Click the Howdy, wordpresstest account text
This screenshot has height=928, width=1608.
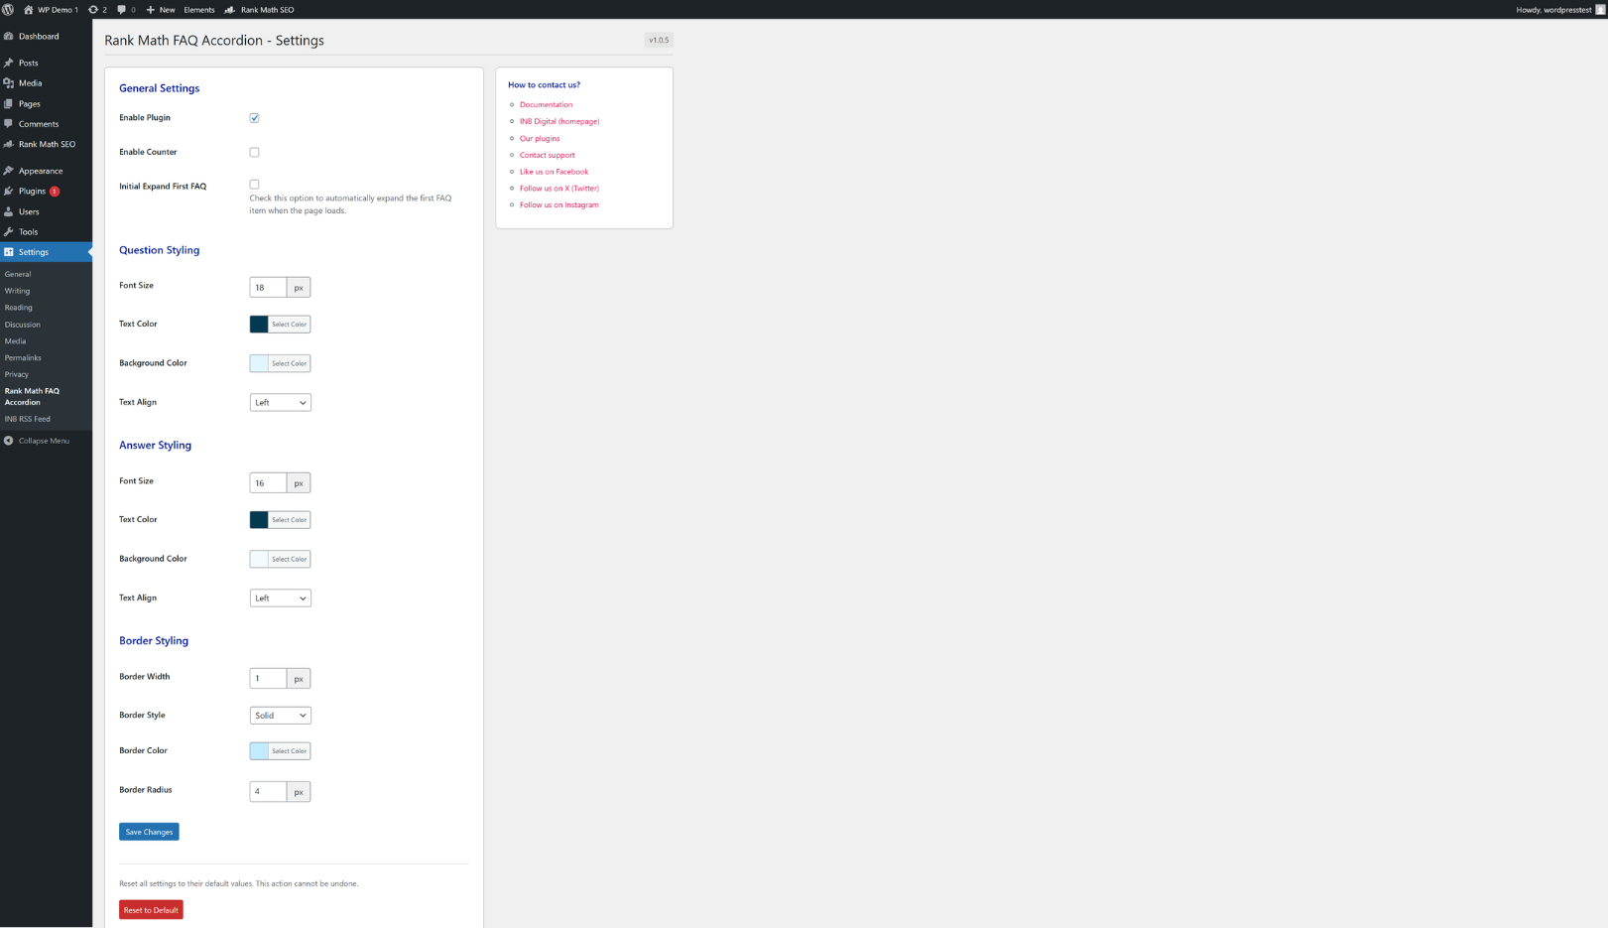1553,9
